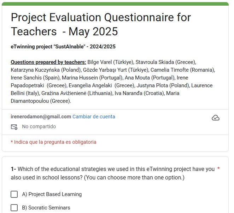The image size is (234, 213).
Task: Click the 'A) Project Based Learning' label
Action: (52, 194)
